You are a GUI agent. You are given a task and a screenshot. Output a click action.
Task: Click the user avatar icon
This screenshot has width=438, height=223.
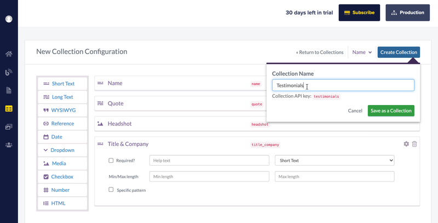pyautogui.click(x=9, y=19)
